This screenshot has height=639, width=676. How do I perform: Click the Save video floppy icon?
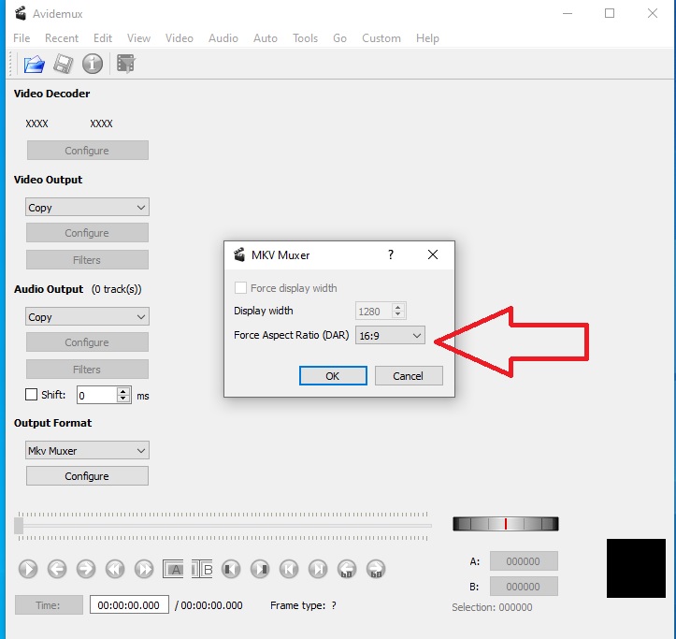64,65
